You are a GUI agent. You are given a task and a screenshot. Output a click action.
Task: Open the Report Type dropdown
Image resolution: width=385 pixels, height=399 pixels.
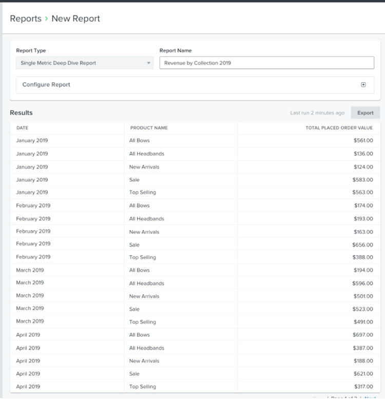coord(84,63)
